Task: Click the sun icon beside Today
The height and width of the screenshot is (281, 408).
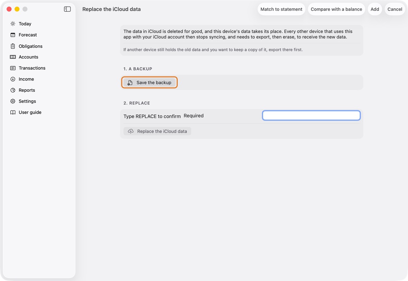Action: tap(13, 24)
